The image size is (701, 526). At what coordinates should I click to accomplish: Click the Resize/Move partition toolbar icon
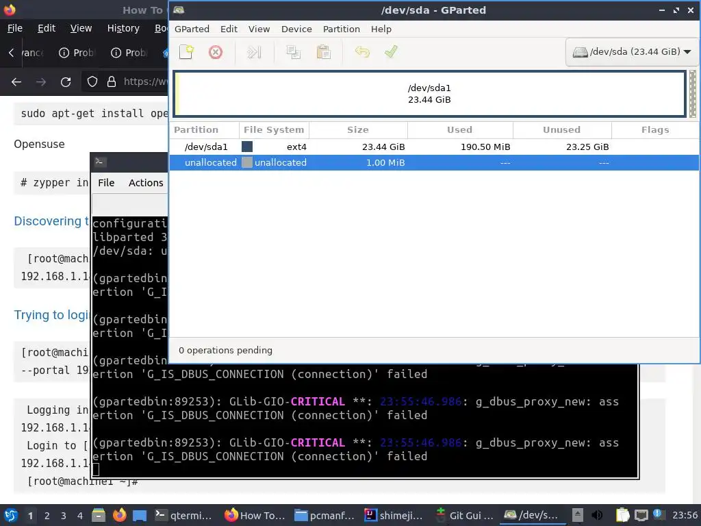point(254,52)
